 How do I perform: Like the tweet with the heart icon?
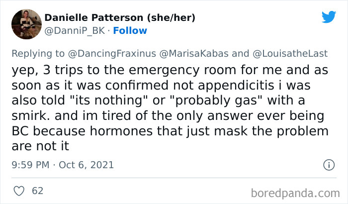[19, 191]
